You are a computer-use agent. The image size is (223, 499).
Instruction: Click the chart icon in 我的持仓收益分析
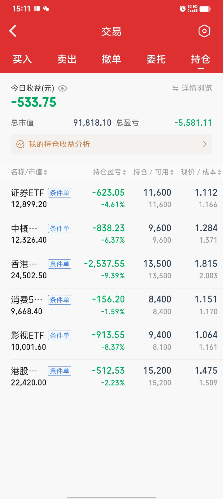20,144
